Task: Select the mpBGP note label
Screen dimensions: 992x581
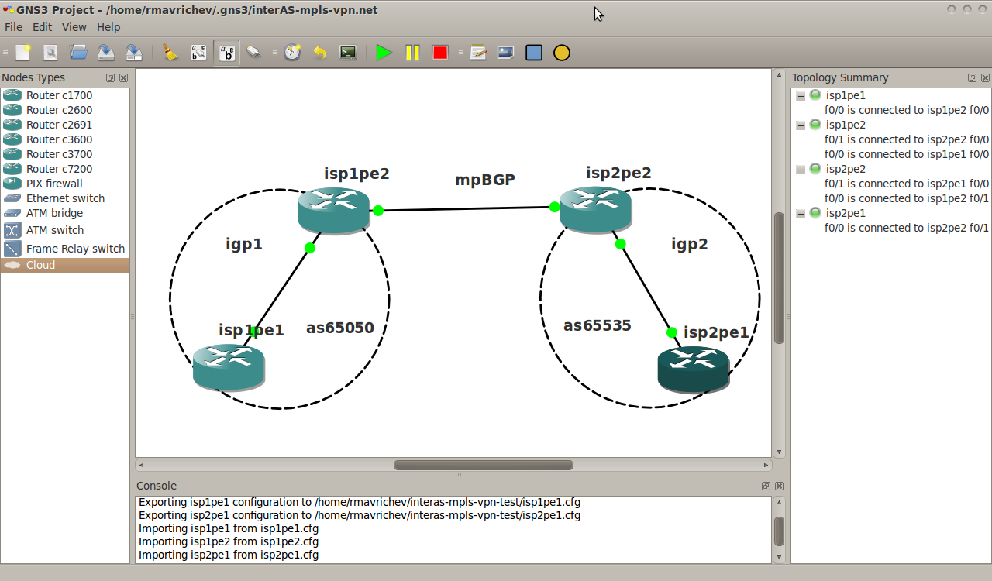Action: tap(485, 180)
